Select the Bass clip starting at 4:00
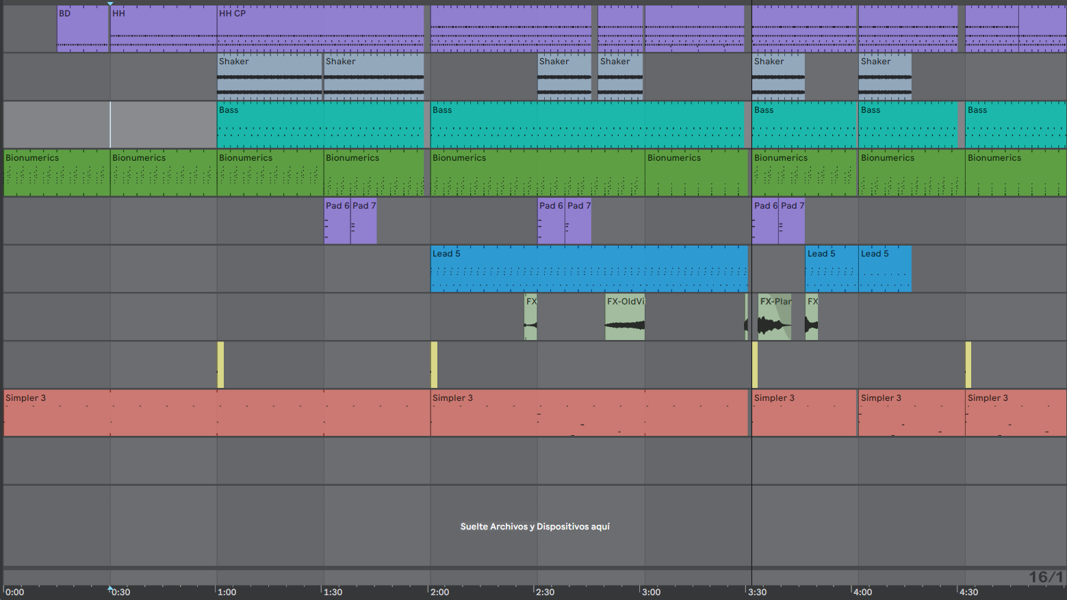1067x600 pixels. [908, 125]
